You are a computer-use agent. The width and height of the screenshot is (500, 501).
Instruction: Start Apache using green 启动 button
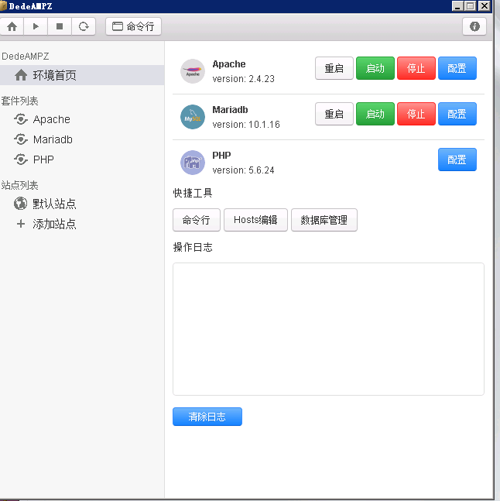375,68
